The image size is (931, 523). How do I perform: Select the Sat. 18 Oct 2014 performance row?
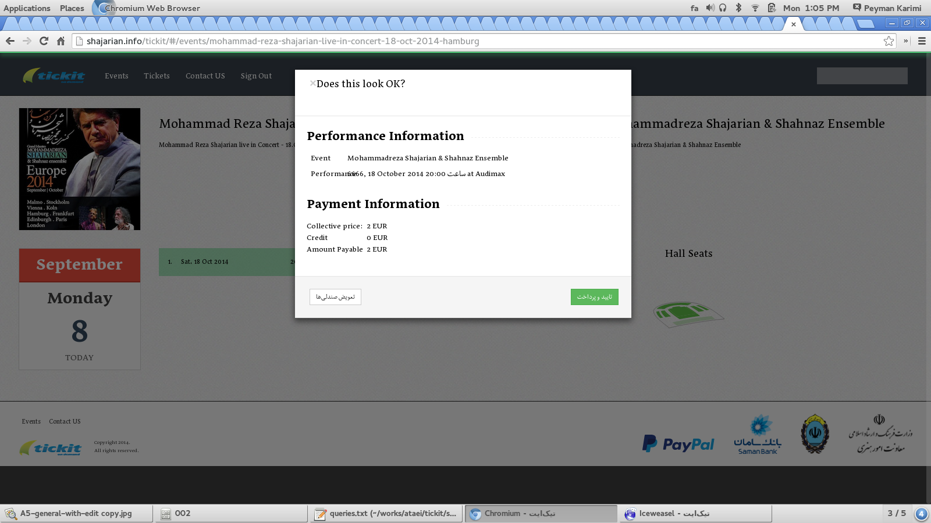point(227,261)
